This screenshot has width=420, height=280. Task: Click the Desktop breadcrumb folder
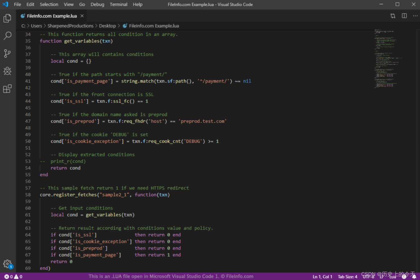coord(107,26)
